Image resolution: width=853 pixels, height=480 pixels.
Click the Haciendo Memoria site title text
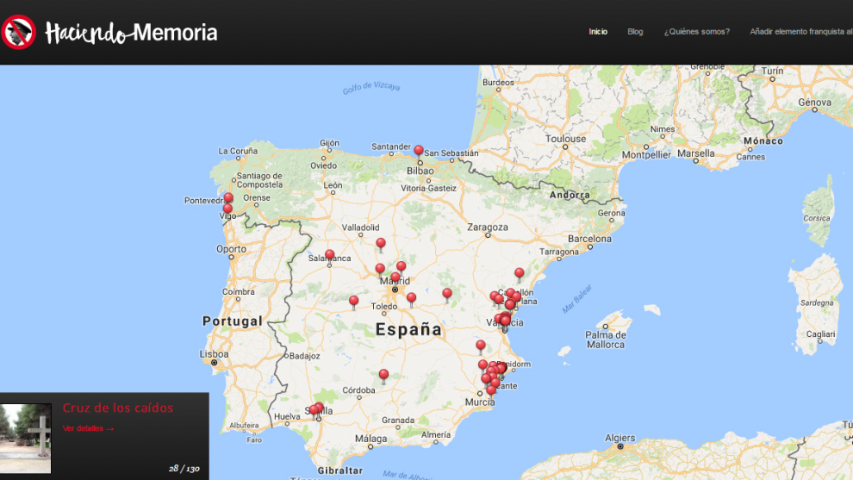click(x=131, y=33)
